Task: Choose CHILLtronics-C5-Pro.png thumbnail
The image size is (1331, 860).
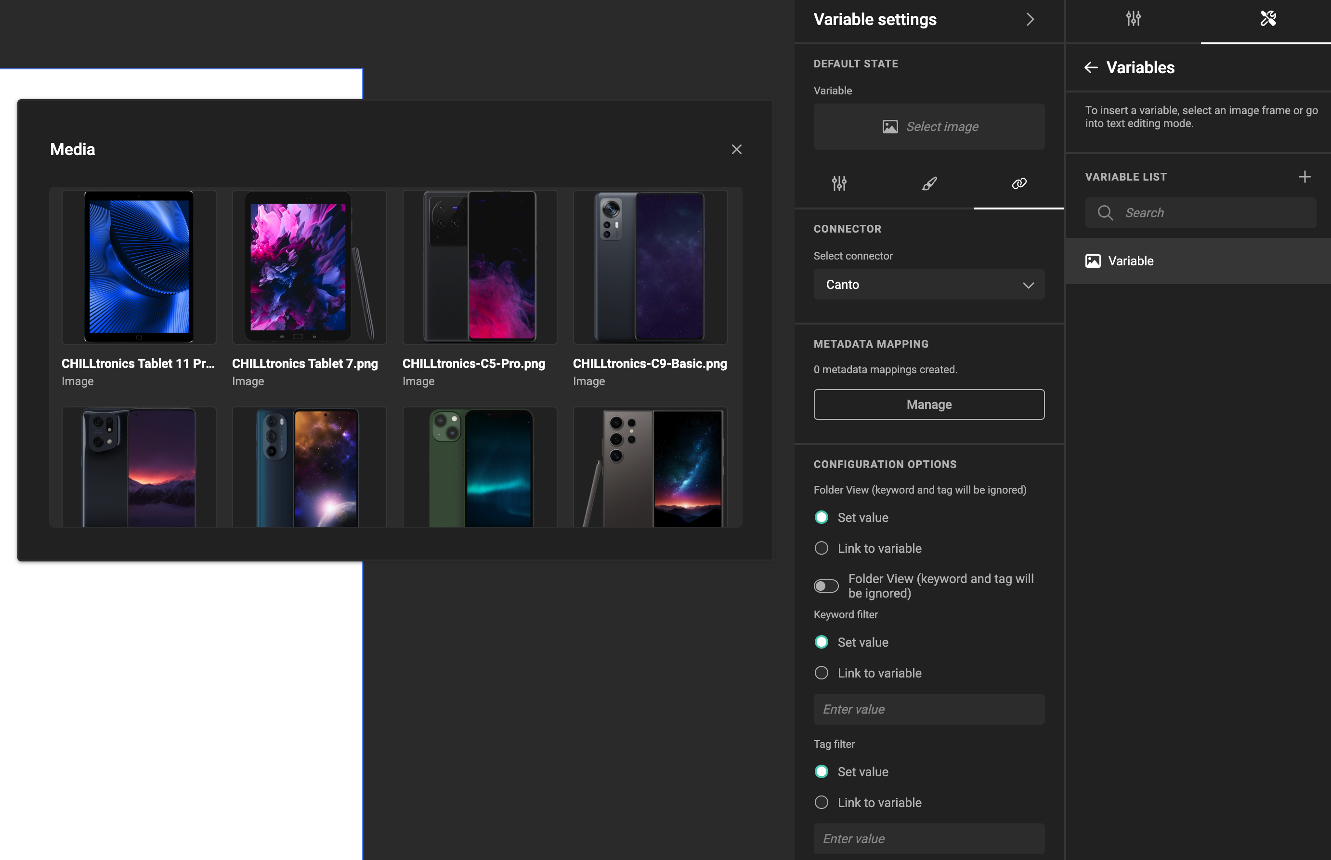Action: click(x=480, y=267)
